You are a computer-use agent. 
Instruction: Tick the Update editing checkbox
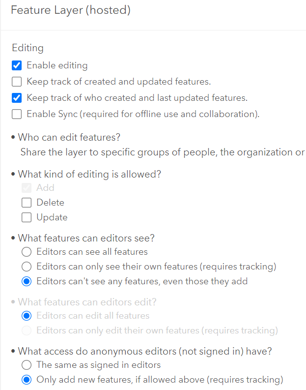pyautogui.click(x=27, y=217)
